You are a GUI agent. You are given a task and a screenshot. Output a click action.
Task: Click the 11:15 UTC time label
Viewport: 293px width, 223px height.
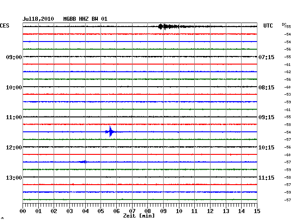pos(266,177)
